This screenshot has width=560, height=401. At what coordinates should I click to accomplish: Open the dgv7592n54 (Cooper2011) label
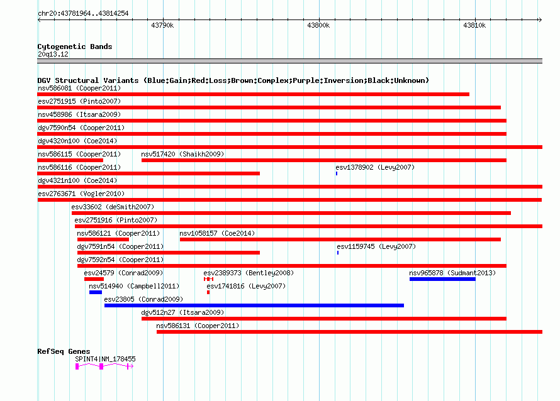(120, 260)
